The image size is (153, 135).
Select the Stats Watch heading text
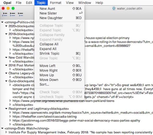point(27,128)
